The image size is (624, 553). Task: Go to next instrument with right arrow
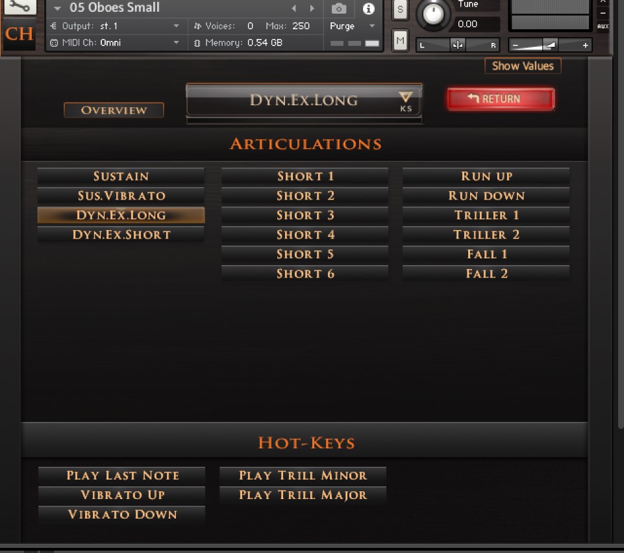click(x=312, y=8)
